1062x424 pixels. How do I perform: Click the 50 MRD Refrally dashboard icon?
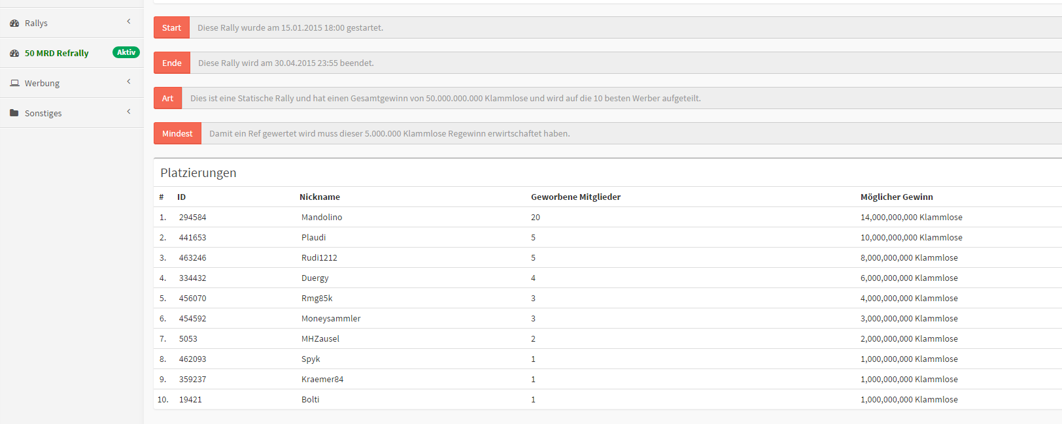tap(14, 53)
